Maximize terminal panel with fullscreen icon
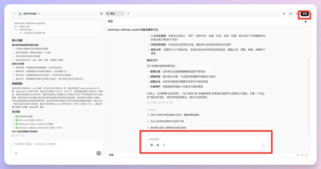 [x=302, y=155]
